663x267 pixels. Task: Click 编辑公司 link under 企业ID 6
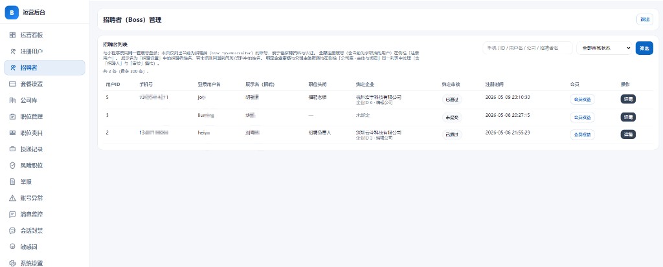click(384, 103)
